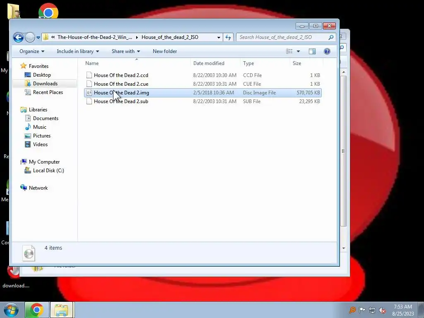The height and width of the screenshot is (318, 424).
Task: Click the search magnifier icon
Action: coord(331,37)
